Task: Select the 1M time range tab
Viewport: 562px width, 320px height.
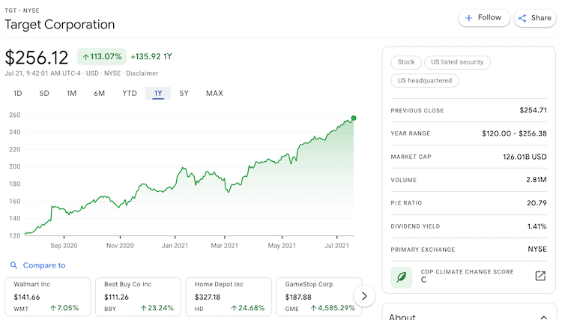Action: [x=71, y=94]
